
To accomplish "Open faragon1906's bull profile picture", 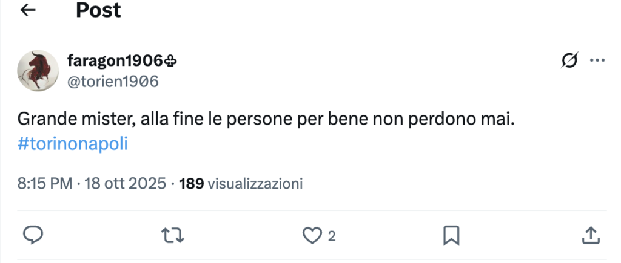I will pos(38,71).
